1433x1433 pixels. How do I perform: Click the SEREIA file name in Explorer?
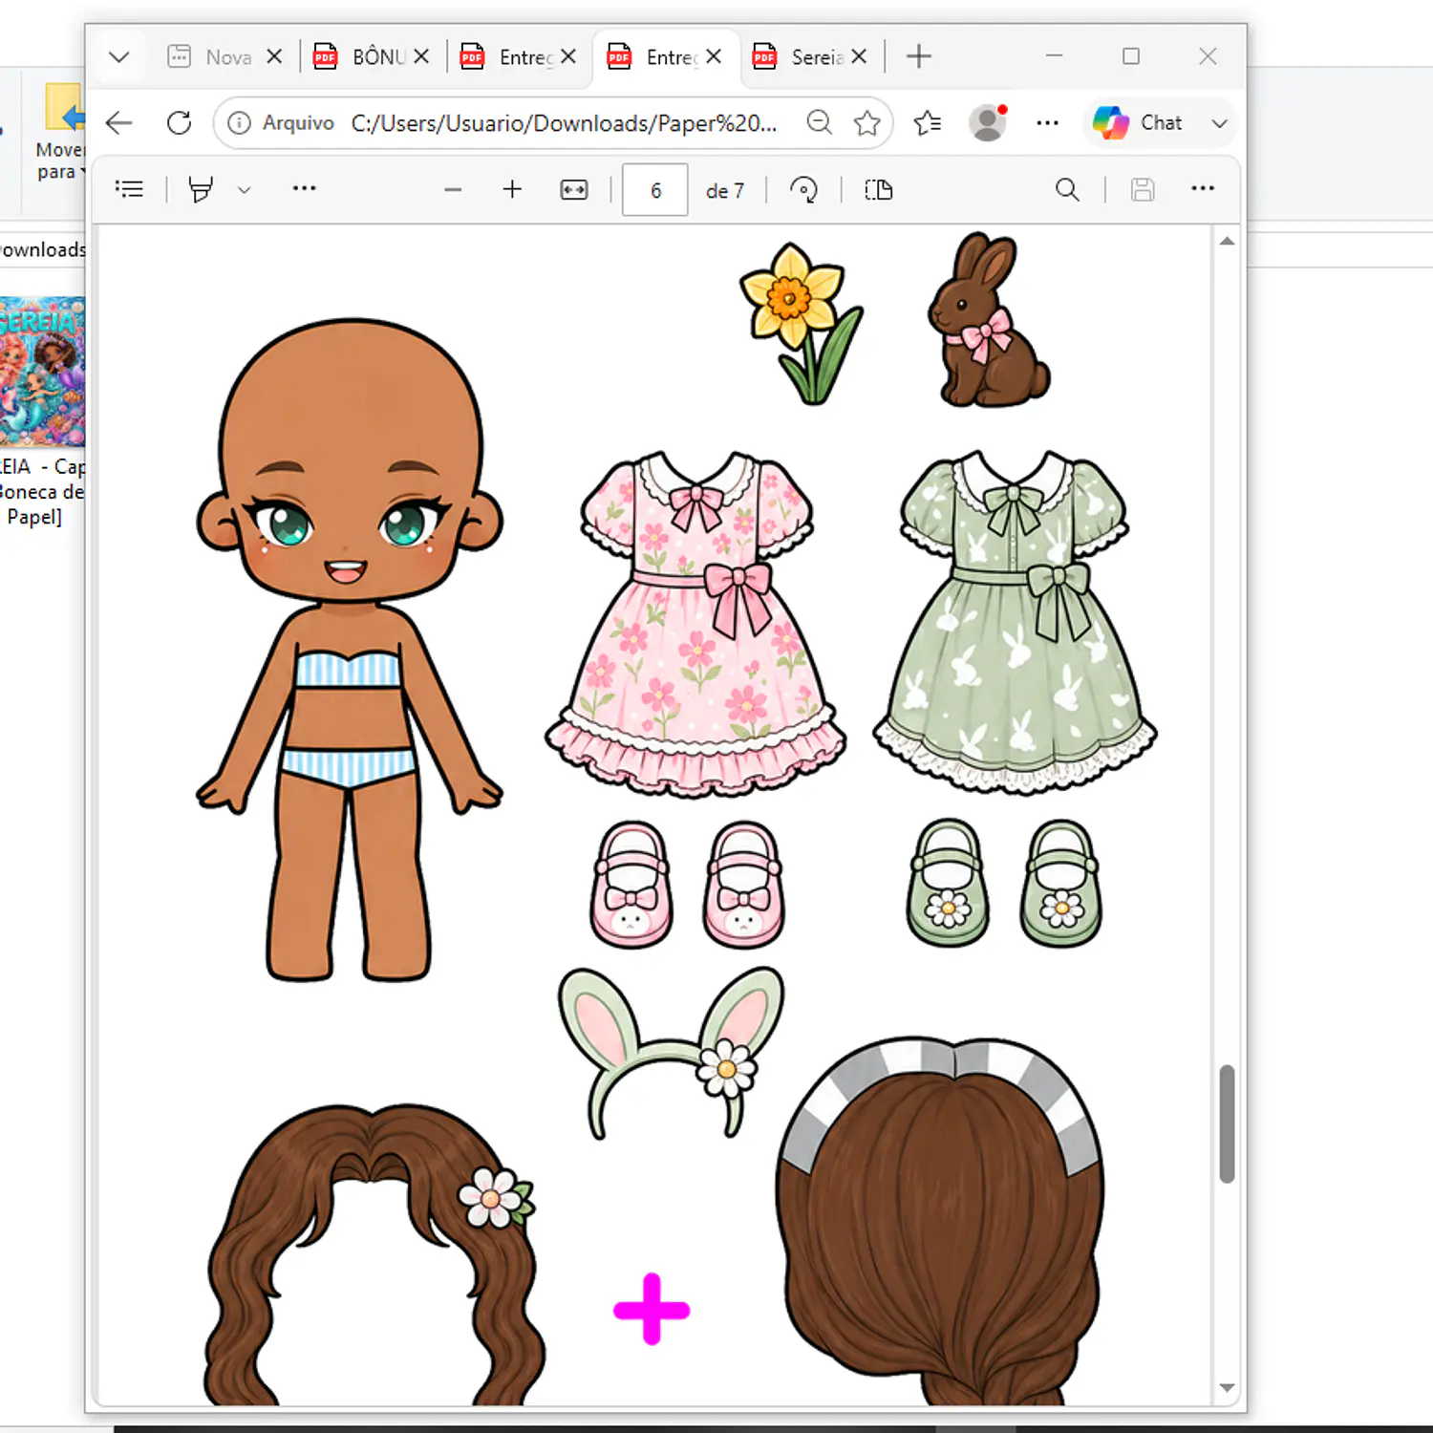(42, 491)
